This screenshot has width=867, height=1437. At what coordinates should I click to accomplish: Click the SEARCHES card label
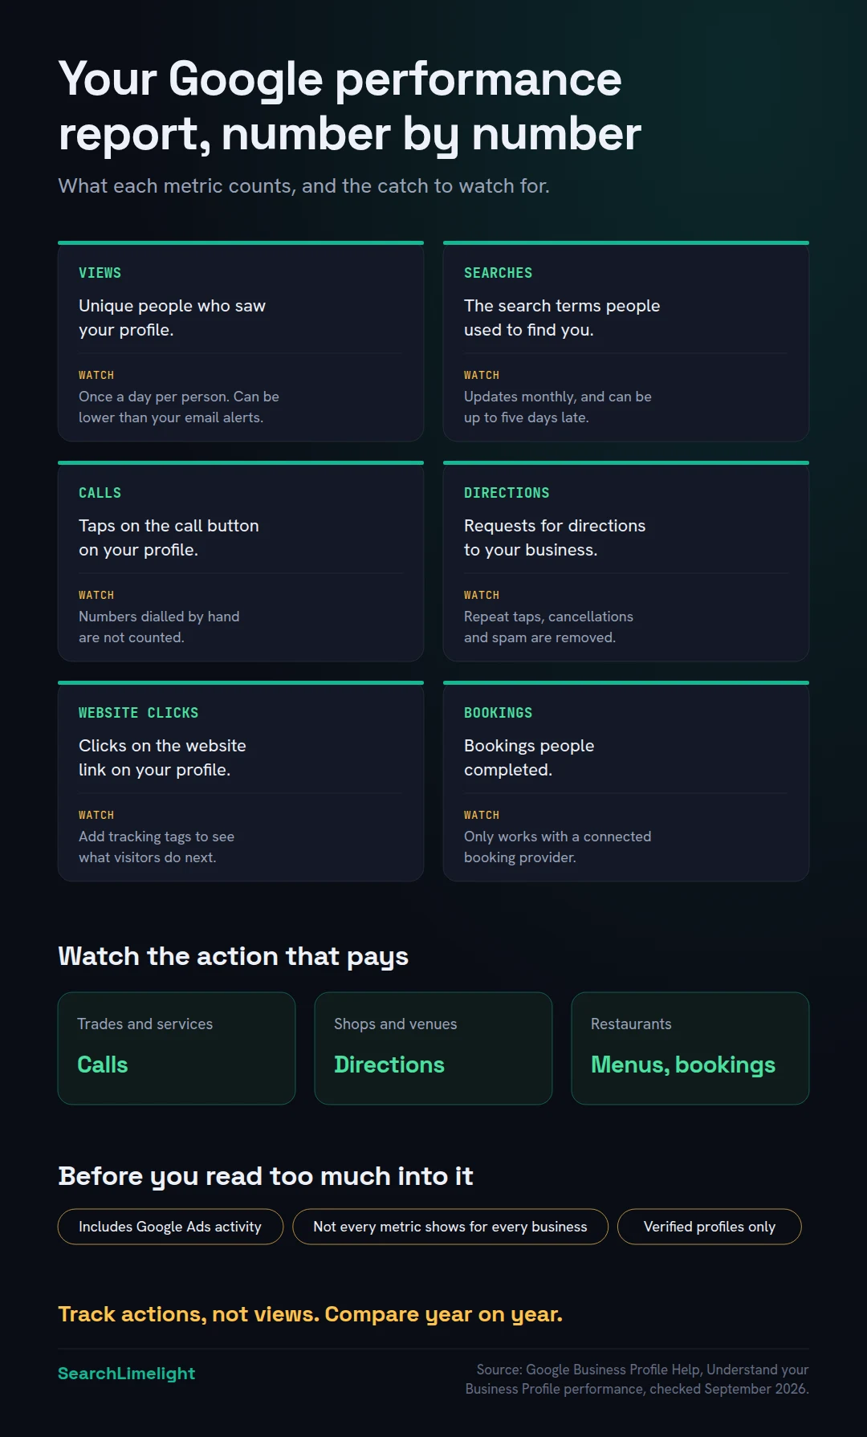(498, 273)
